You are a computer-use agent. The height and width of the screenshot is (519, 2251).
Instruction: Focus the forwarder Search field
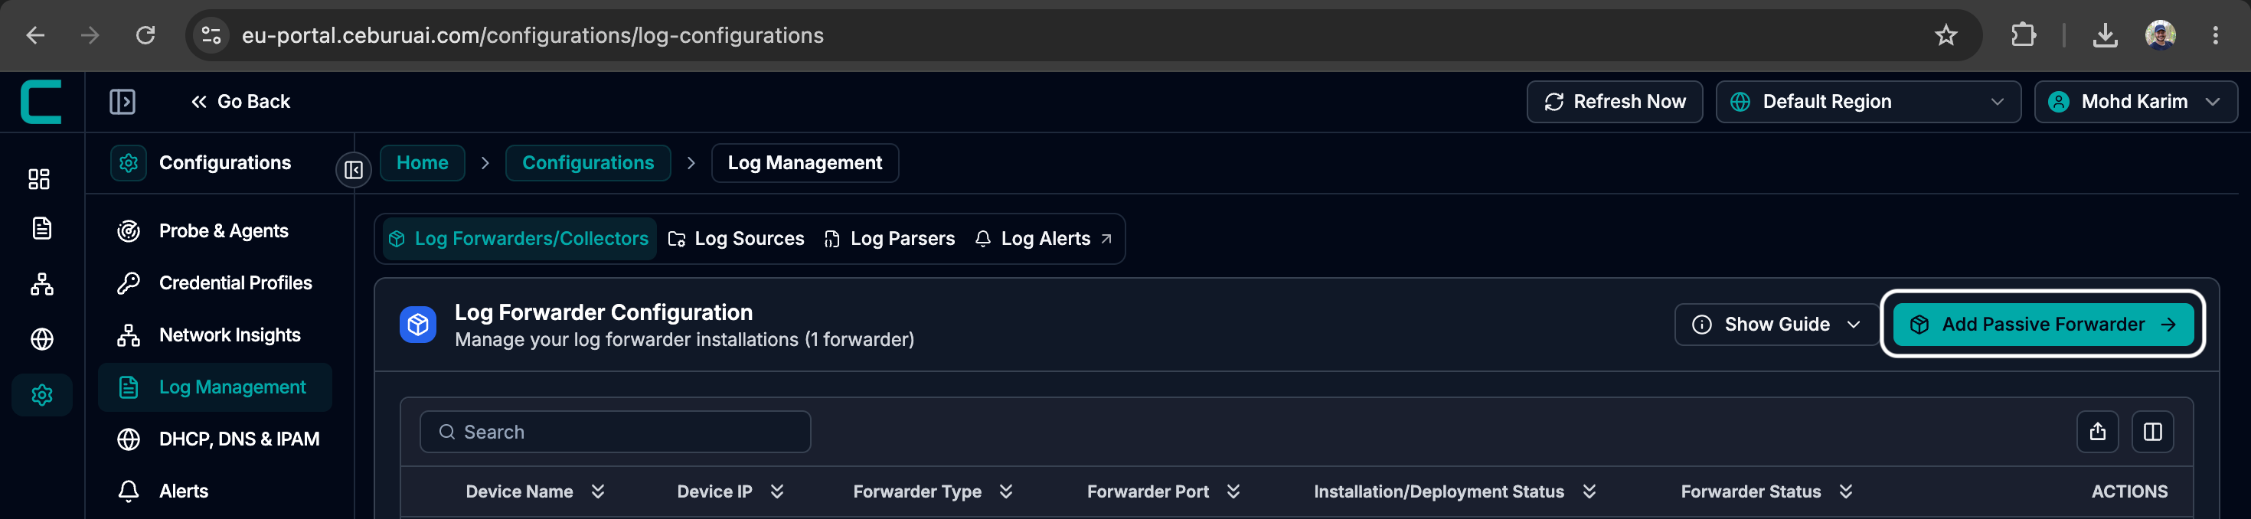click(615, 432)
